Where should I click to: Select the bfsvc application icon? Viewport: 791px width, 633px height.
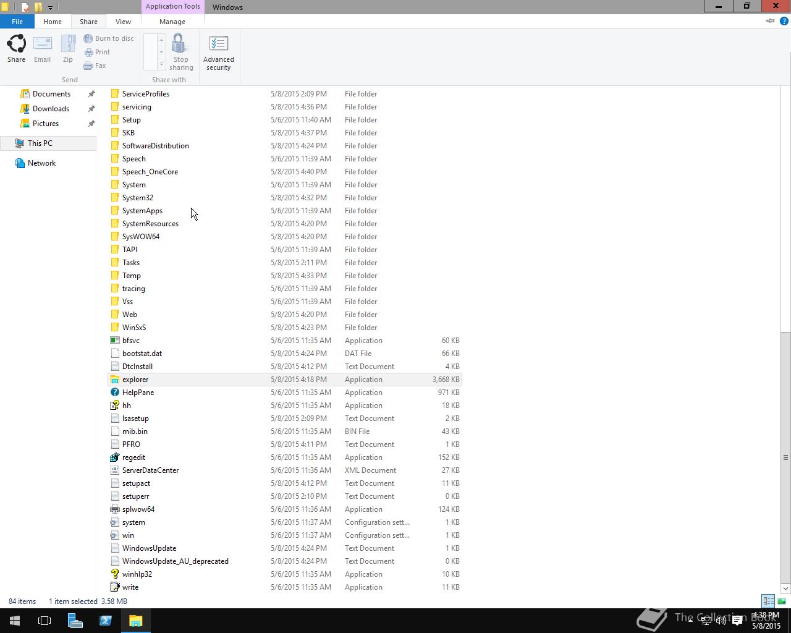point(114,341)
